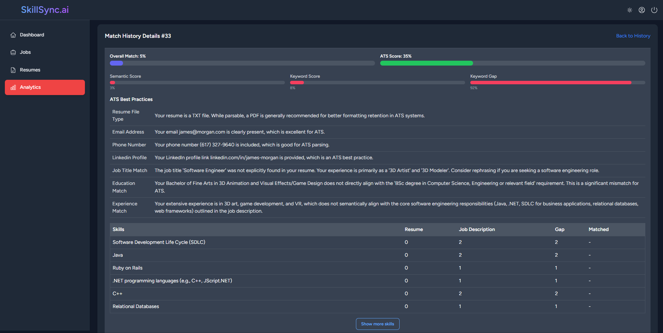The height and width of the screenshot is (333, 663).
Task: Click the power logout icon
Action: (654, 10)
